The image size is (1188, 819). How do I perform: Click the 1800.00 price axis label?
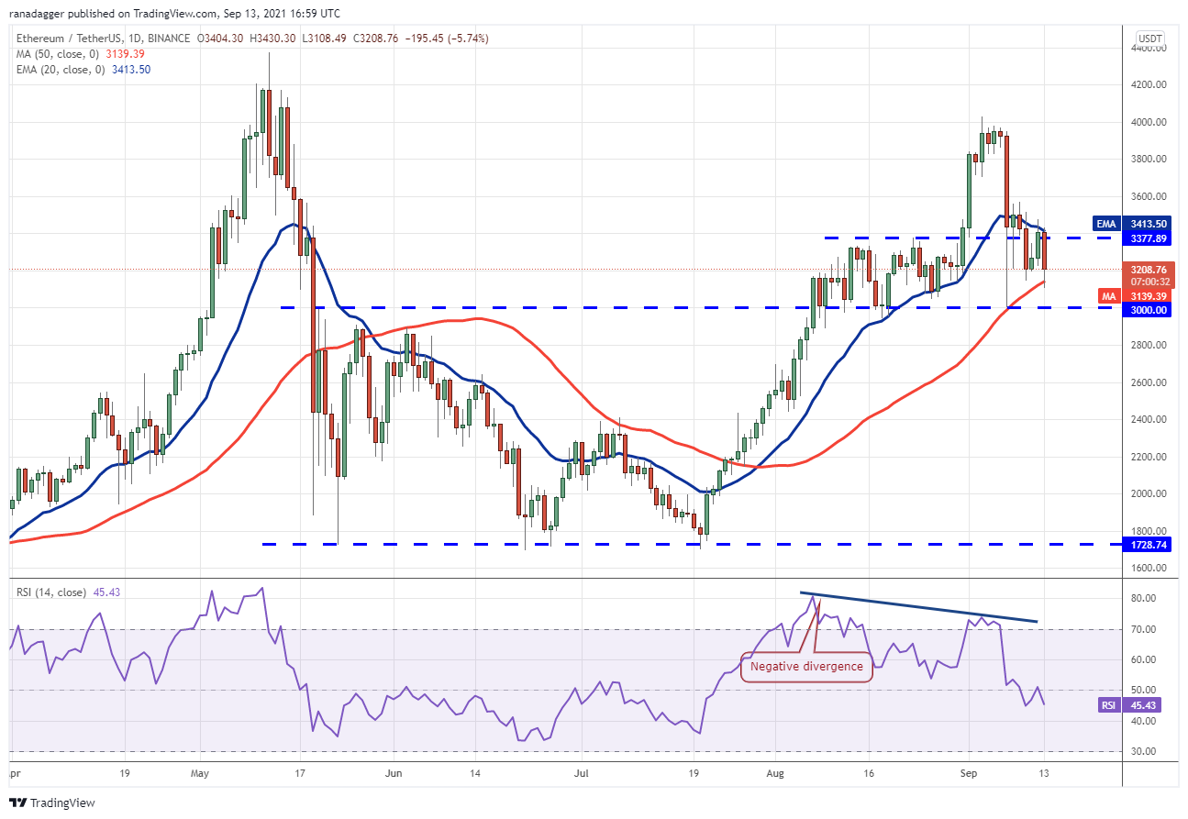[1148, 531]
